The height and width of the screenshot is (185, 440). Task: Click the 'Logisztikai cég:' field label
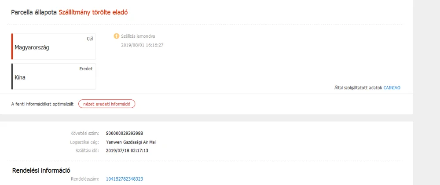pos(84,142)
